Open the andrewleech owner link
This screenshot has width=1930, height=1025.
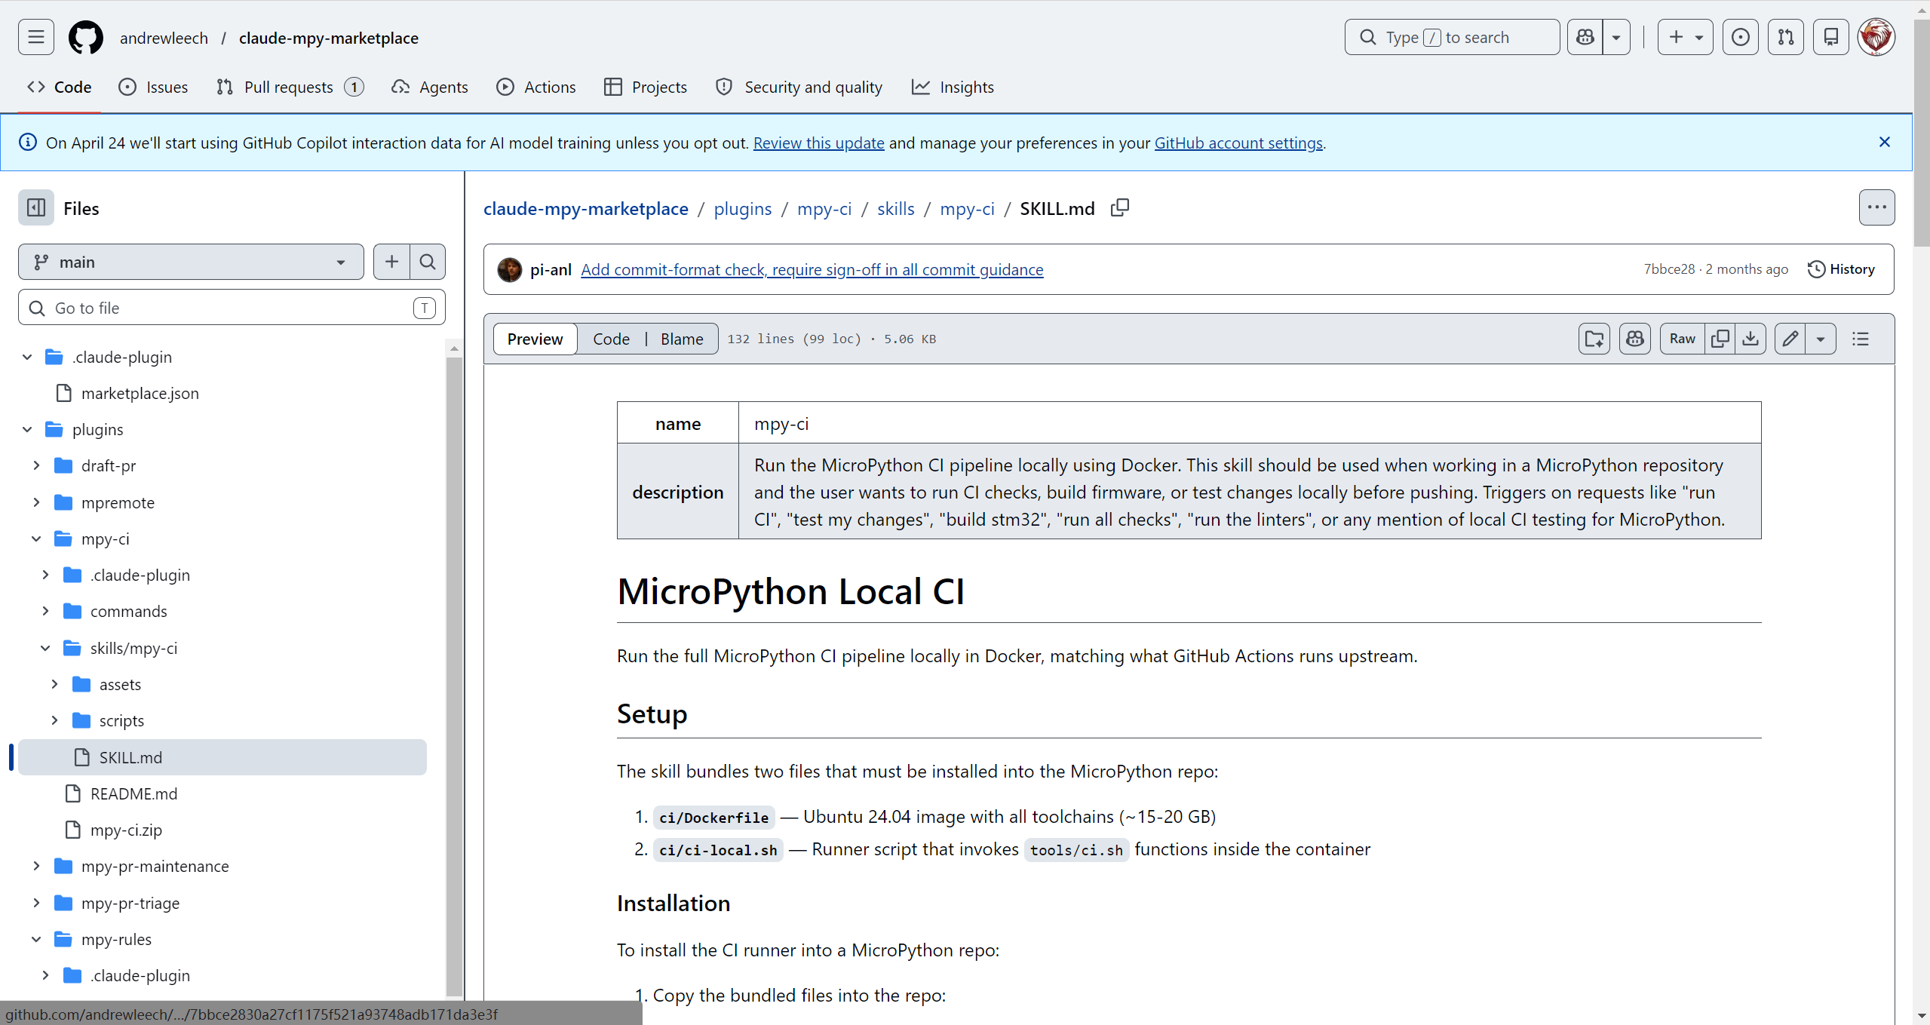pos(164,38)
